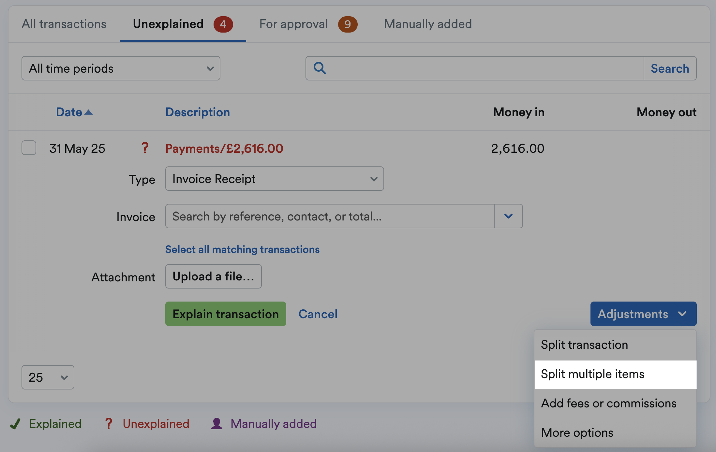Click the Unexplained legend question mark icon
This screenshot has height=452, width=716.
coord(109,424)
